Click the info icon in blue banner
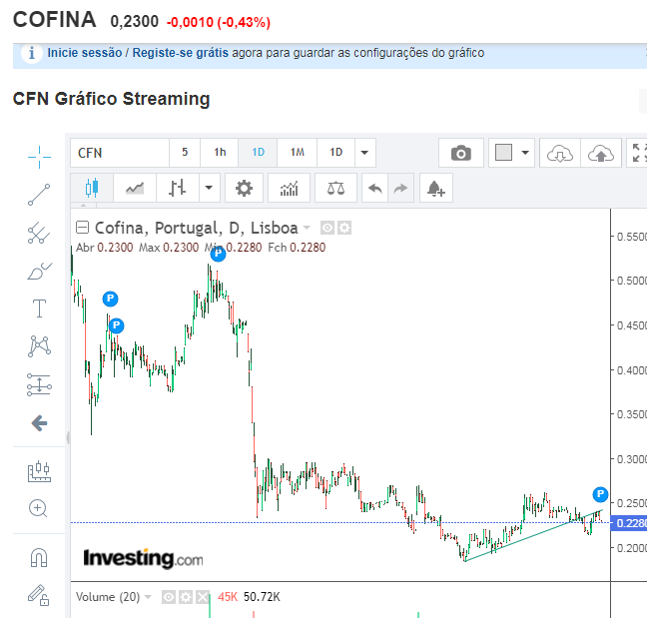The image size is (647, 618). (31, 53)
